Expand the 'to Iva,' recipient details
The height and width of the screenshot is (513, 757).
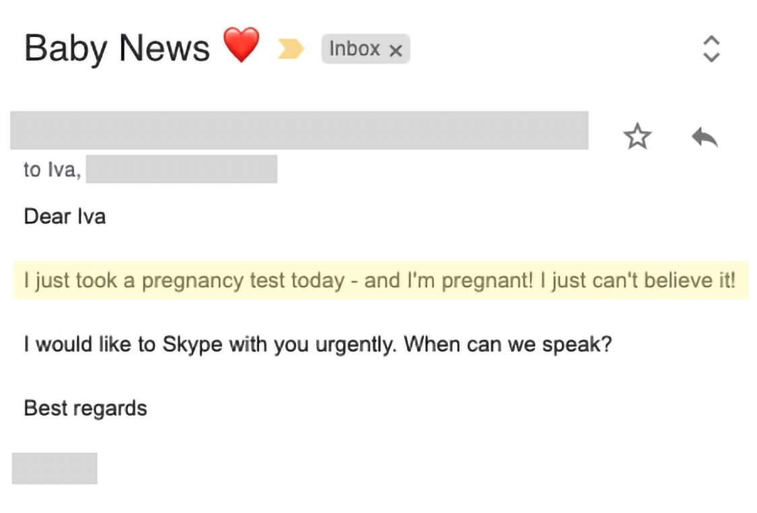coord(52,170)
